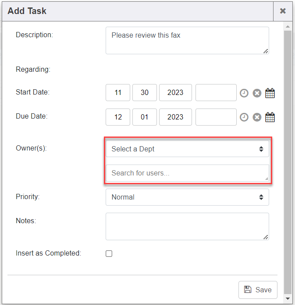Viewport: 295px width, 305px height.
Task: Check the Insert as Completed checkbox
Action: coord(109,253)
